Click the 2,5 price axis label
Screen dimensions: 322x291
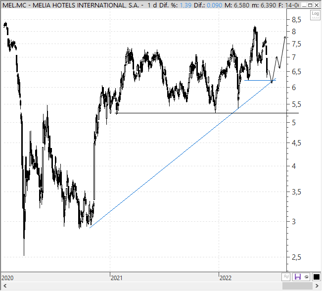(296, 257)
